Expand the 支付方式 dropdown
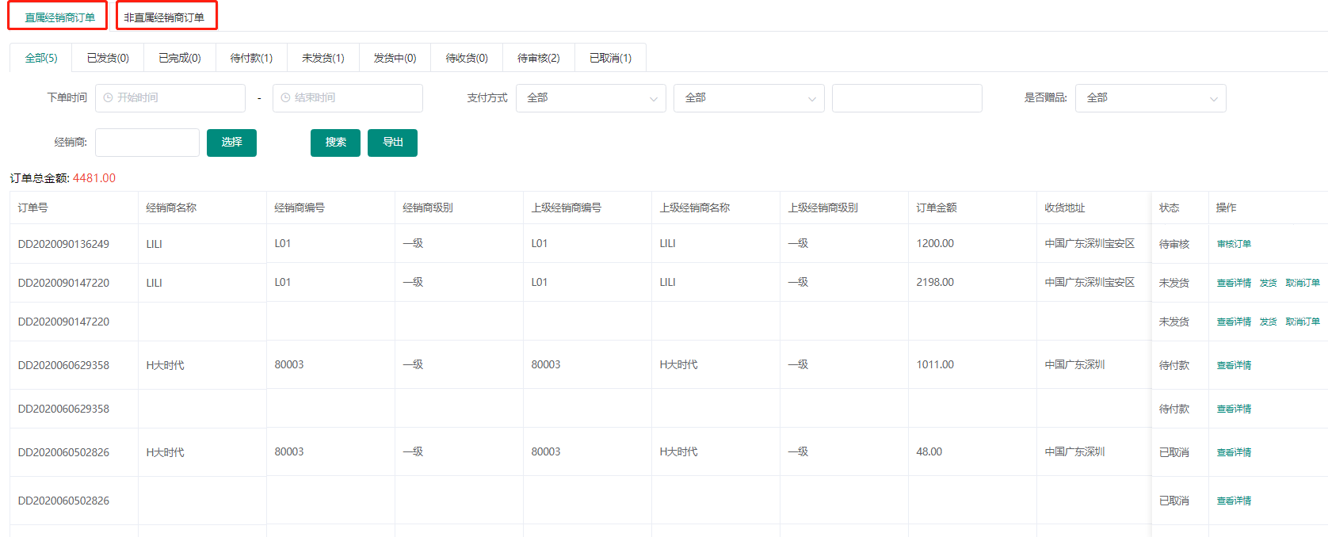 point(590,98)
